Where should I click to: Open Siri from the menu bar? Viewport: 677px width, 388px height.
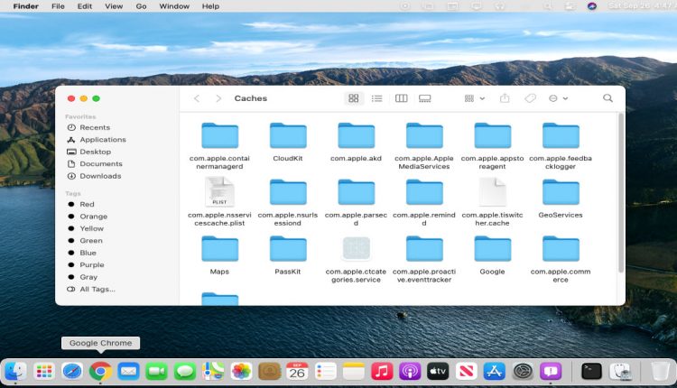click(x=592, y=6)
